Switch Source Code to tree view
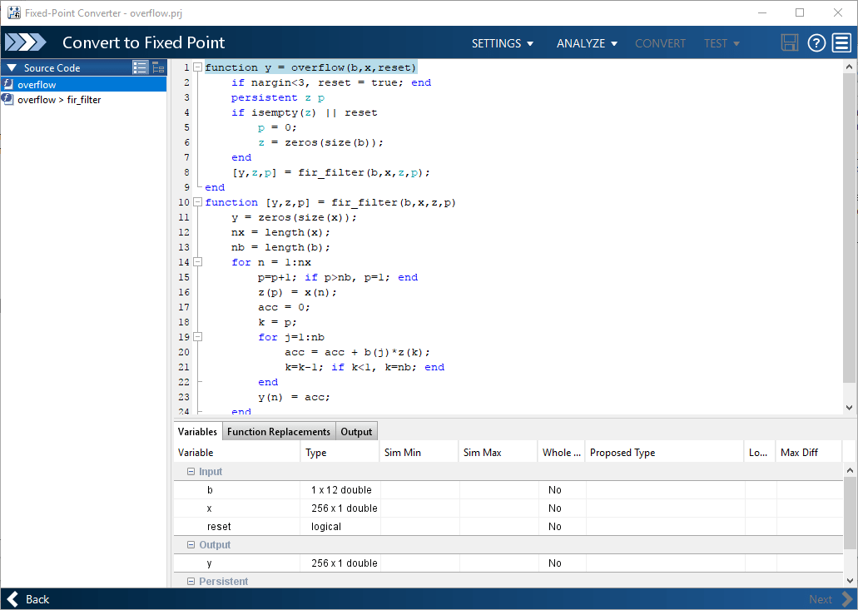 point(158,67)
